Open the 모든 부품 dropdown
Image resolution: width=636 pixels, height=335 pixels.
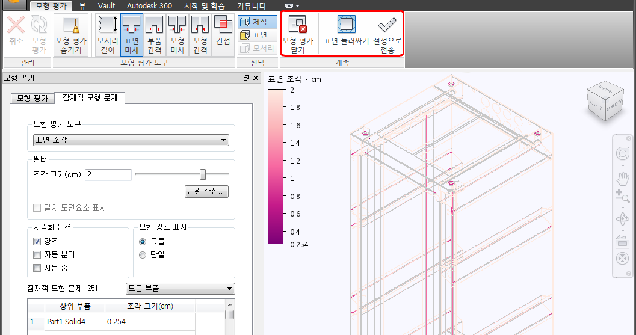pos(181,288)
